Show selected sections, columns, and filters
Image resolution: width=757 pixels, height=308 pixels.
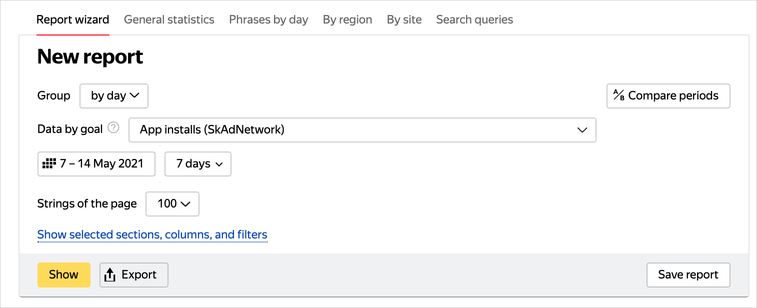tap(152, 234)
